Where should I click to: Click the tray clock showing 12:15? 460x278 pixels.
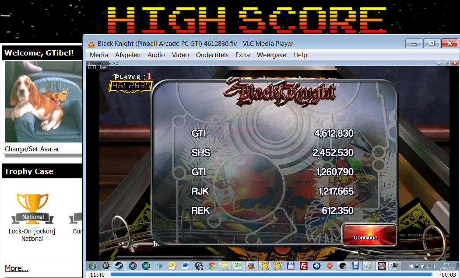(x=447, y=266)
